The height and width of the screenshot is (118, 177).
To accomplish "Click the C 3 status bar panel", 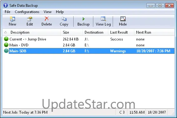I will (x=122, y=112).
